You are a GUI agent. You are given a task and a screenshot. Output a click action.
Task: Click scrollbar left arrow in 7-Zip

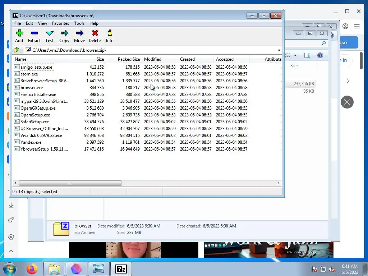click(x=15, y=183)
